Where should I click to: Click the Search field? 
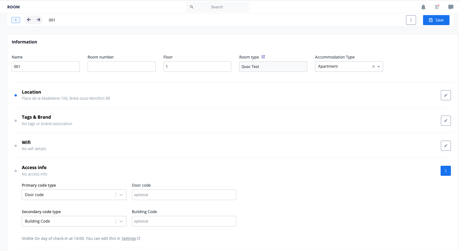coord(217,7)
